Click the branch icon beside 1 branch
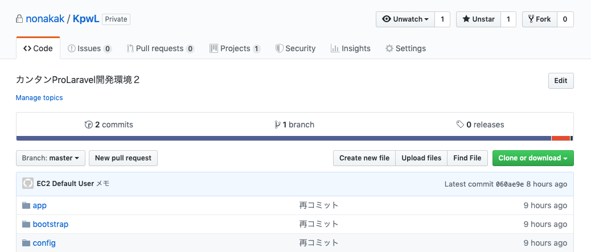 point(277,125)
